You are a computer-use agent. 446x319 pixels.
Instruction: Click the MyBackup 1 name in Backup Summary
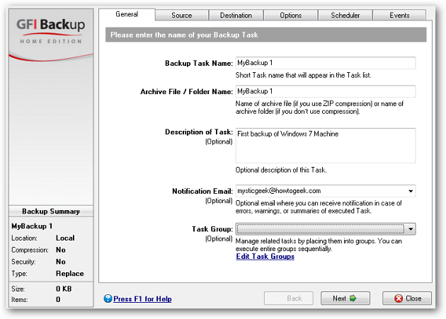point(32,226)
